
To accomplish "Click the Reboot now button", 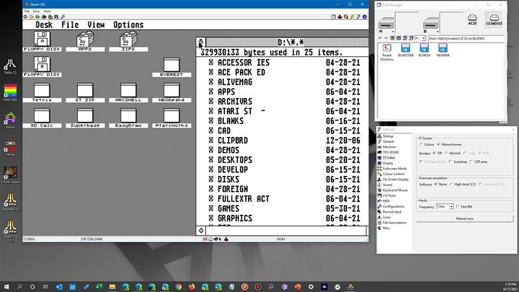I will [465, 219].
